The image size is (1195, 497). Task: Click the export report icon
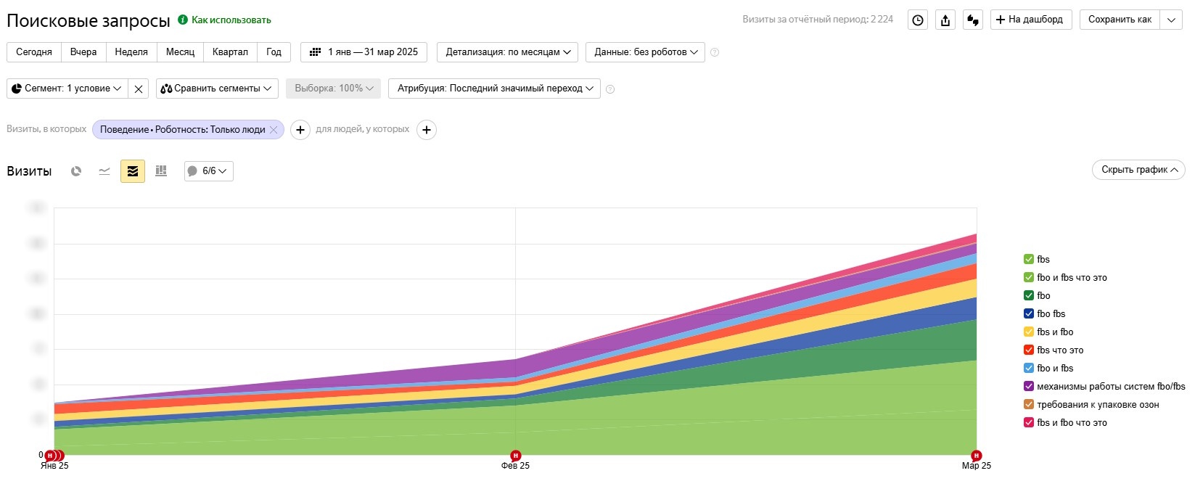pyautogui.click(x=945, y=20)
